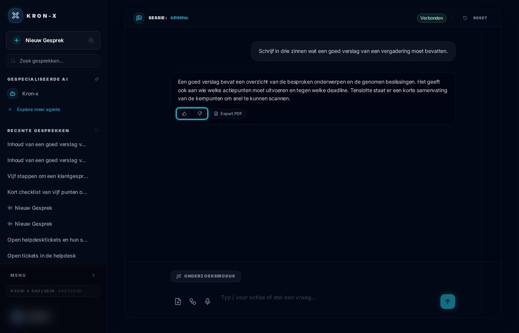This screenshot has height=333, width=519.
Task: Export the answer as PDF
Action: 228,114
